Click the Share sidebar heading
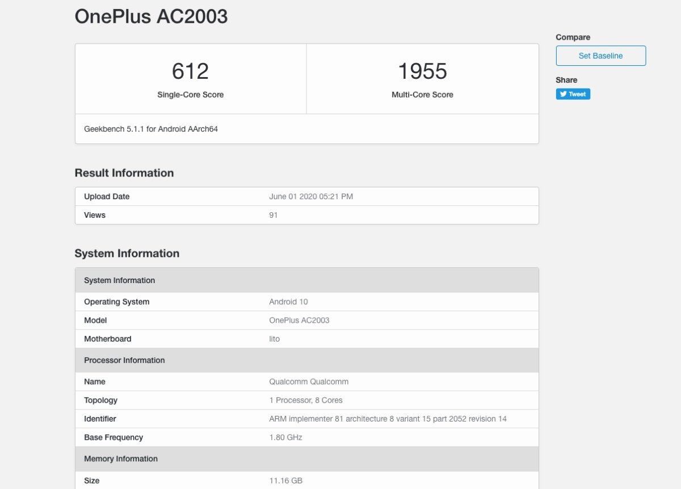This screenshot has height=489, width=681. [567, 80]
